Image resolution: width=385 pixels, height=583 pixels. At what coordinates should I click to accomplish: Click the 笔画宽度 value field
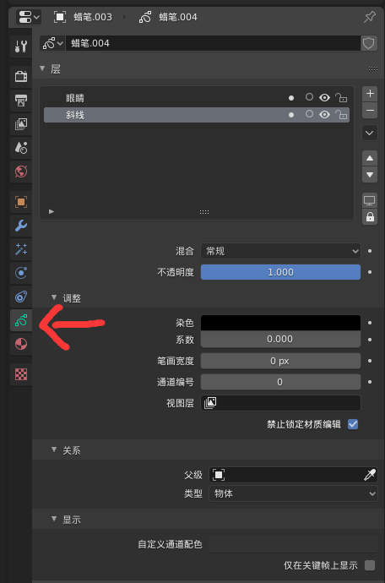tap(280, 361)
